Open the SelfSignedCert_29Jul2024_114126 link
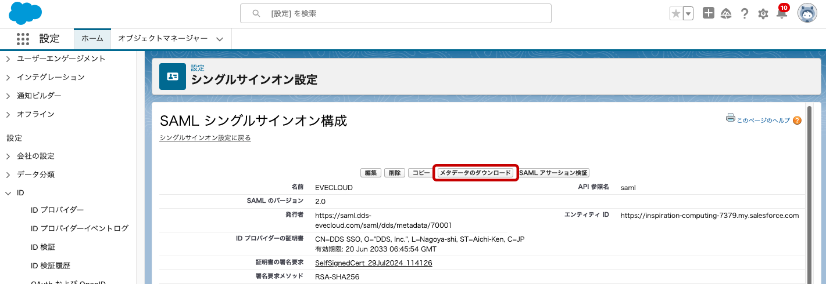Viewport: 826px width, 284px height. pos(373,263)
